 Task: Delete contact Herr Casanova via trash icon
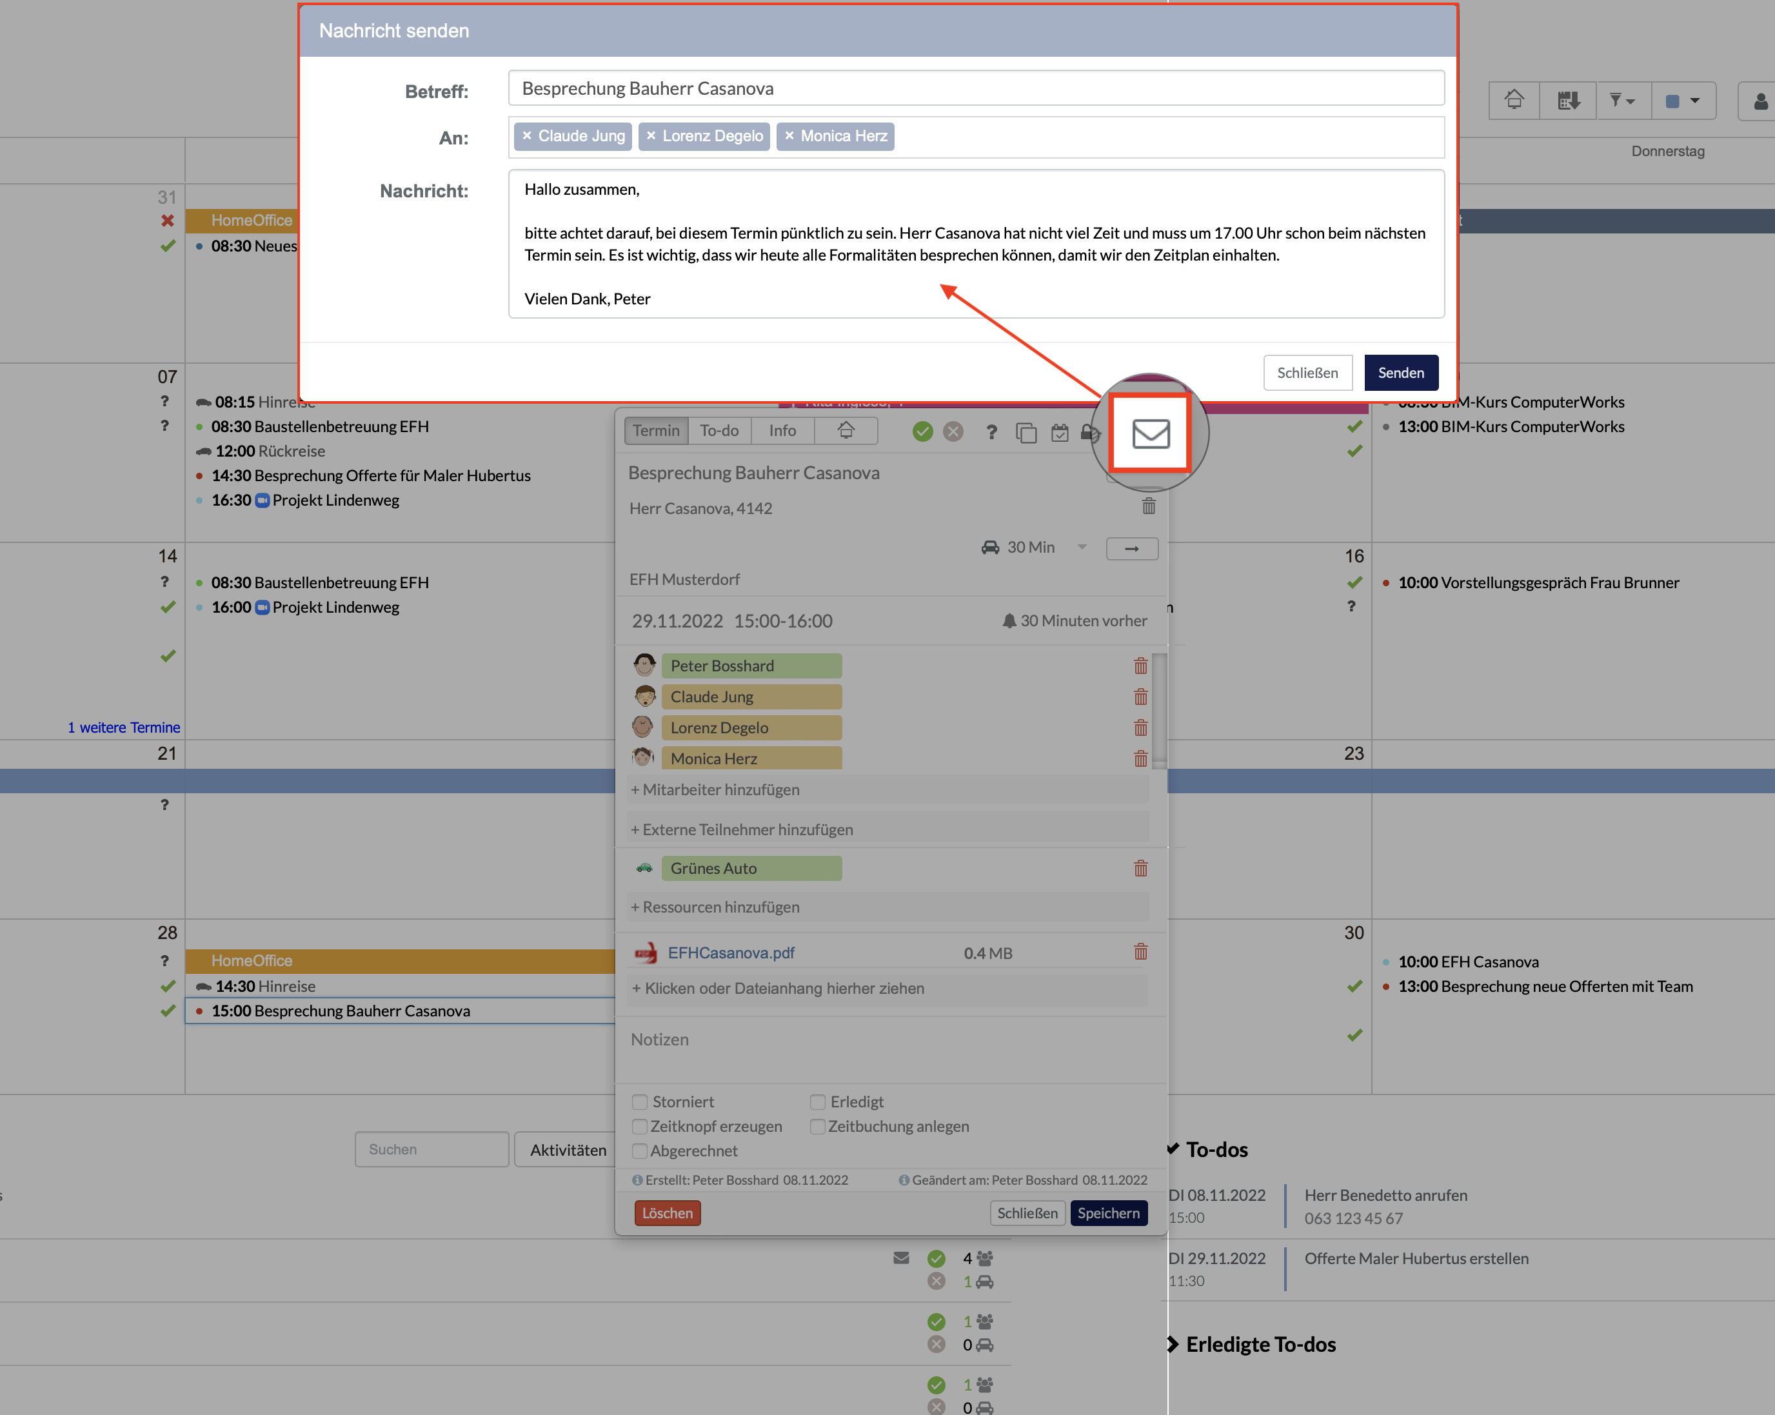[x=1149, y=506]
